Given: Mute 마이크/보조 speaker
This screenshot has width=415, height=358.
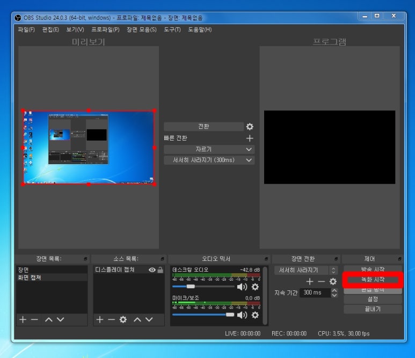Looking at the screenshot, I should point(242,315).
